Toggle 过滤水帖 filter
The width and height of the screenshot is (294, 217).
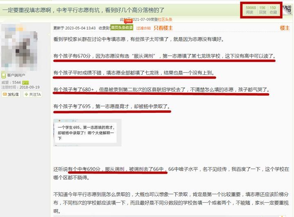point(143,28)
